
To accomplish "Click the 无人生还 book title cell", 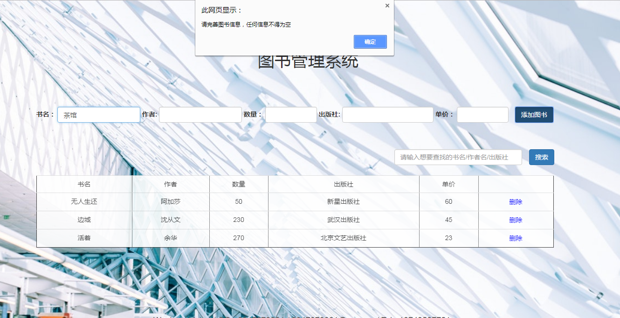I will (x=84, y=202).
